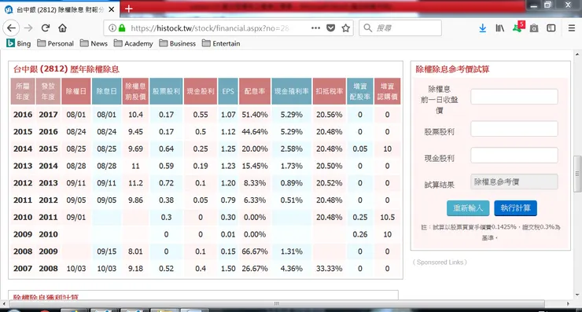Screen dimensions: 582x312
Task: Open the Firefox hamburger menu
Action: (572, 28)
